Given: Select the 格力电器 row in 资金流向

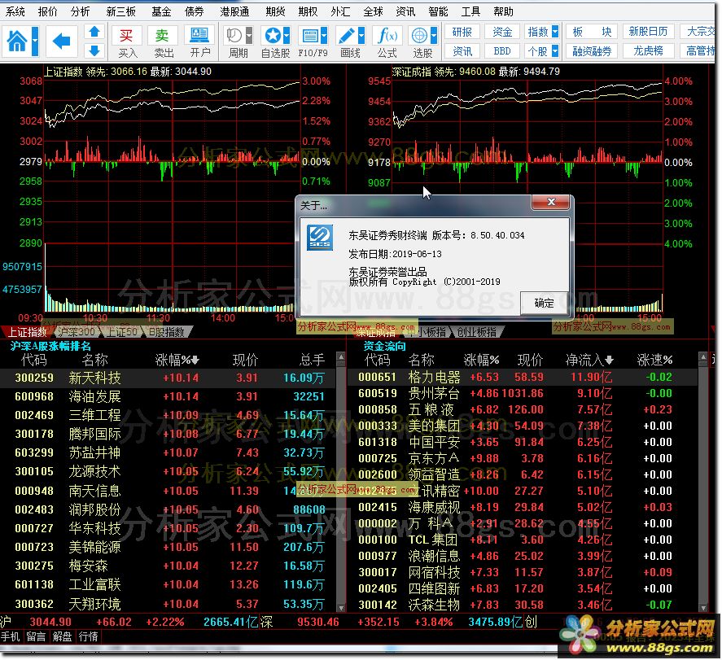Looking at the screenshot, I should coord(522,377).
